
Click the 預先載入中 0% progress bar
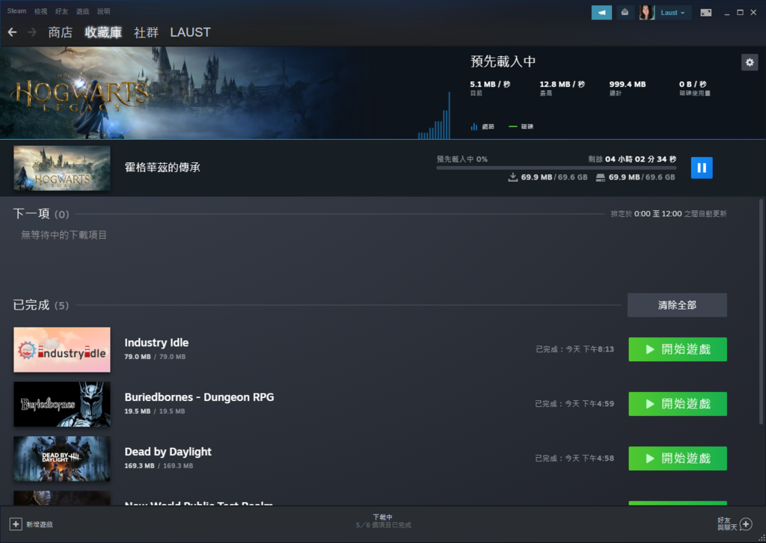557,168
